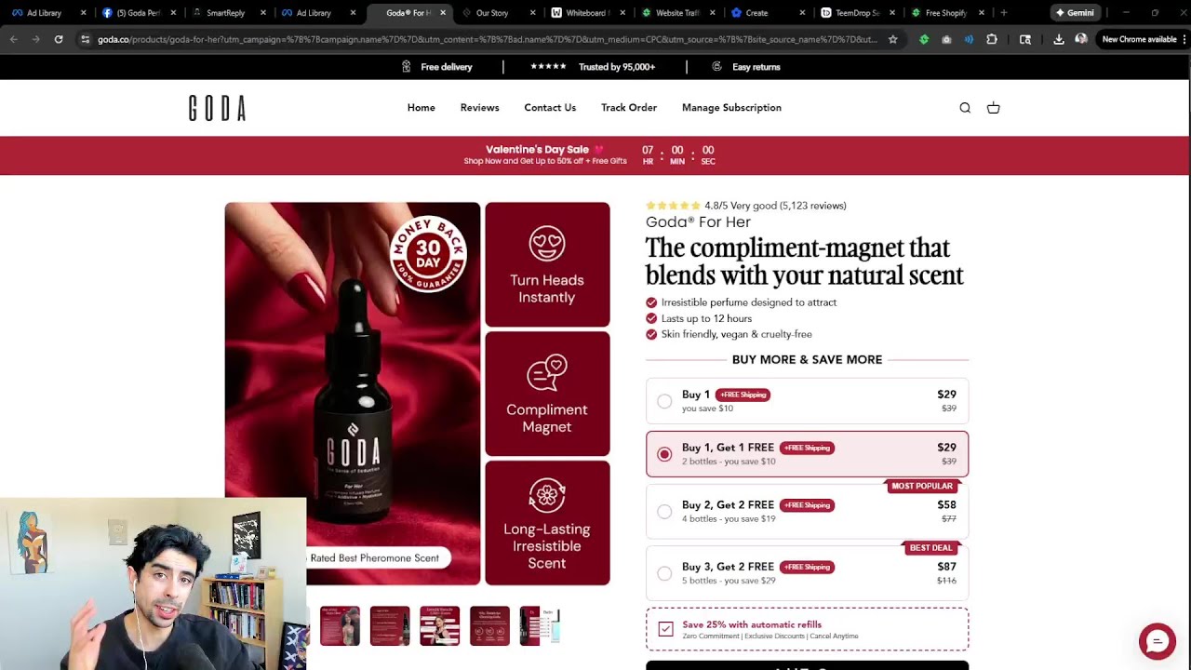Switch to the Free Shopify tab
The image size is (1191, 670).
point(945,13)
